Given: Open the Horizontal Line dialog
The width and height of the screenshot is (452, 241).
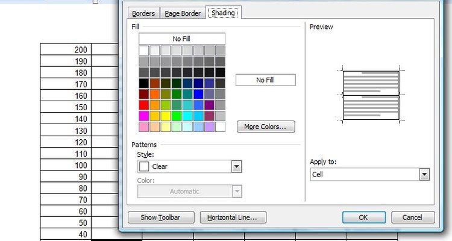Looking at the screenshot, I should point(232,218).
